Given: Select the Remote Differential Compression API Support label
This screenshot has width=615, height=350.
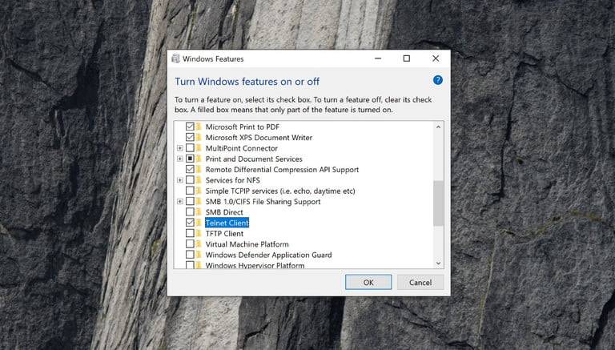Looking at the screenshot, I should click(282, 170).
